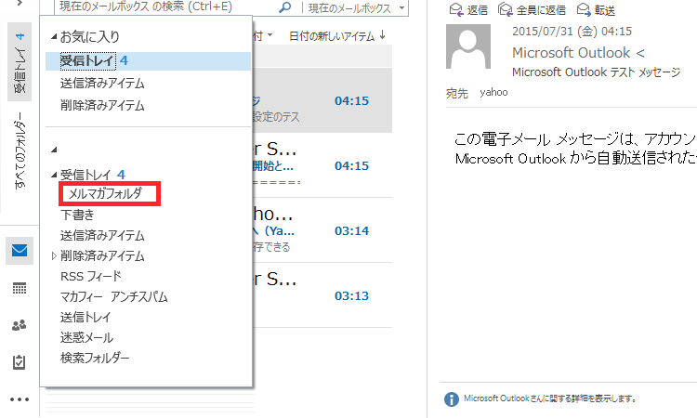Screen dimensions: 697x418
Task: Click 日付の新しいアイテム sort order header
Action: tap(336, 35)
